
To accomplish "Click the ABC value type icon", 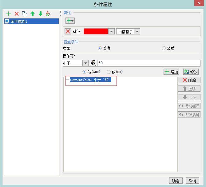I will 93,63.
